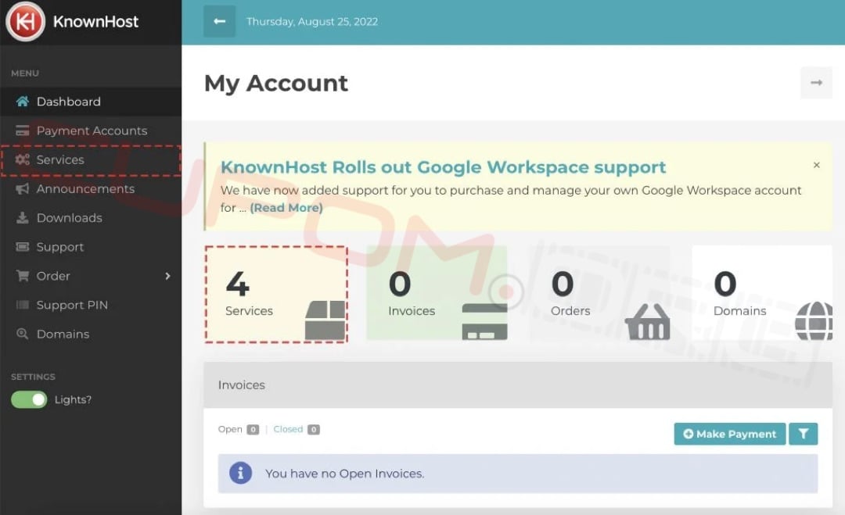Click the My Account heading
The image size is (845, 515).
coord(276,84)
